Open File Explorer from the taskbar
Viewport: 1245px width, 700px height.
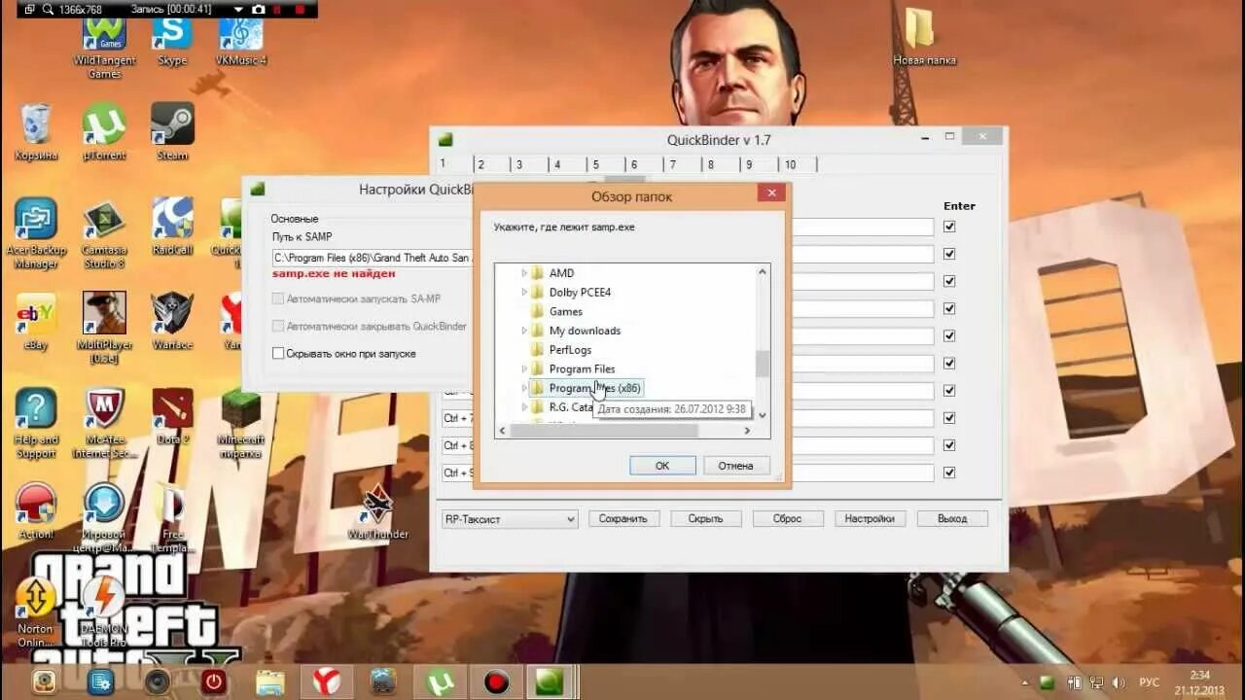tap(270, 682)
